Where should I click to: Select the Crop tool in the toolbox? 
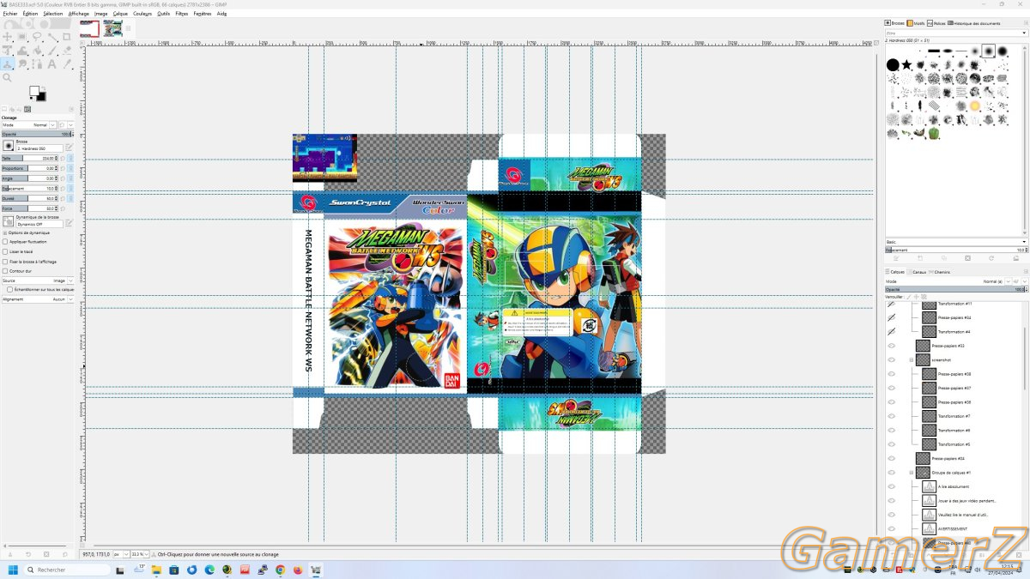click(67, 37)
